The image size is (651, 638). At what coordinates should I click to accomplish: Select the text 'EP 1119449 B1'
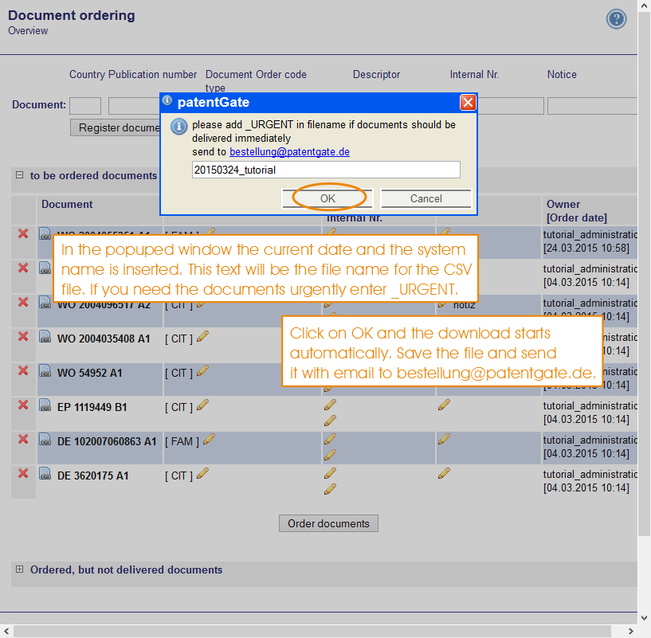pyautogui.click(x=92, y=407)
